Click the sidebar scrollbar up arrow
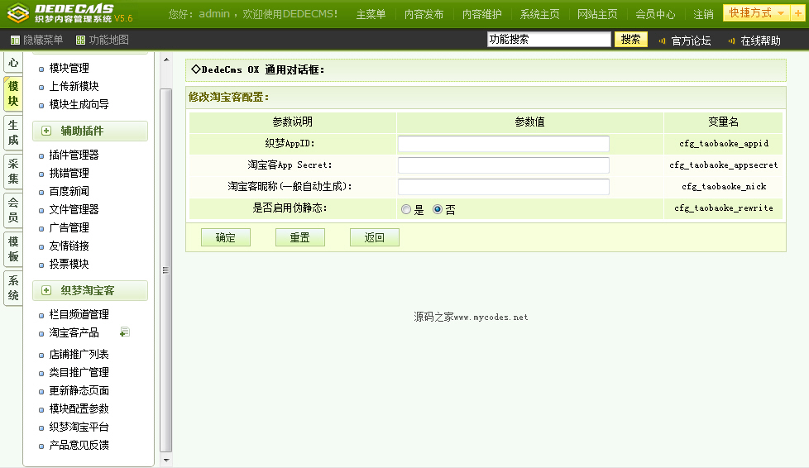 [x=166, y=60]
